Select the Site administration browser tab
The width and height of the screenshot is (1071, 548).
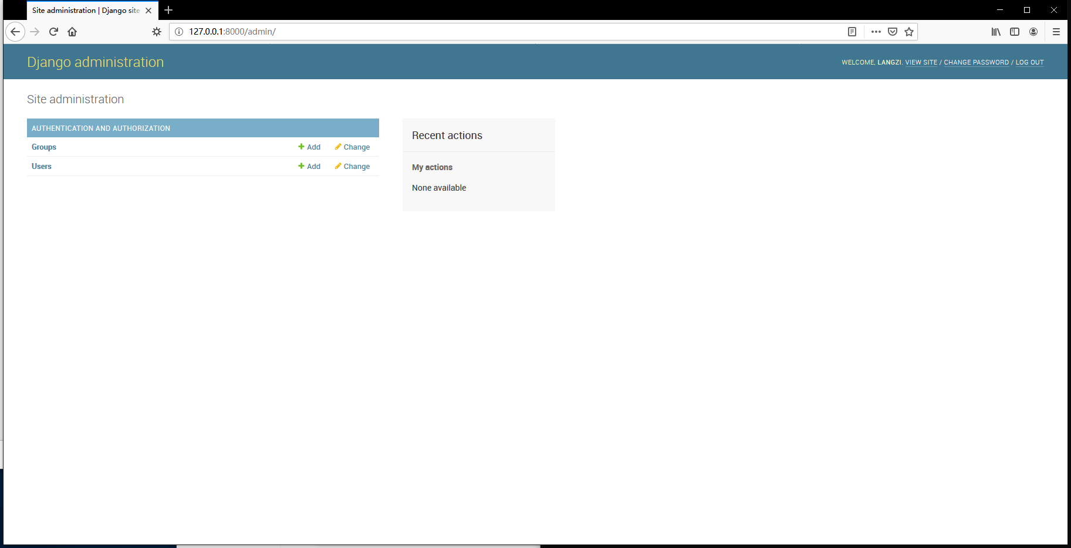click(86, 11)
